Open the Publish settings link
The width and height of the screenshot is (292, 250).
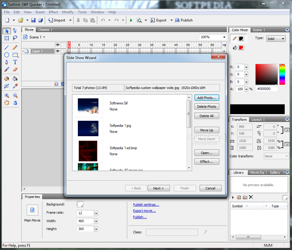[146, 205]
